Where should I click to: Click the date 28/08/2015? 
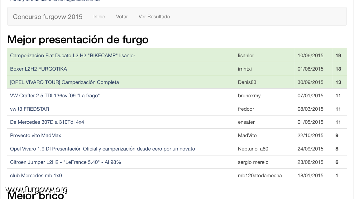pyautogui.click(x=310, y=162)
